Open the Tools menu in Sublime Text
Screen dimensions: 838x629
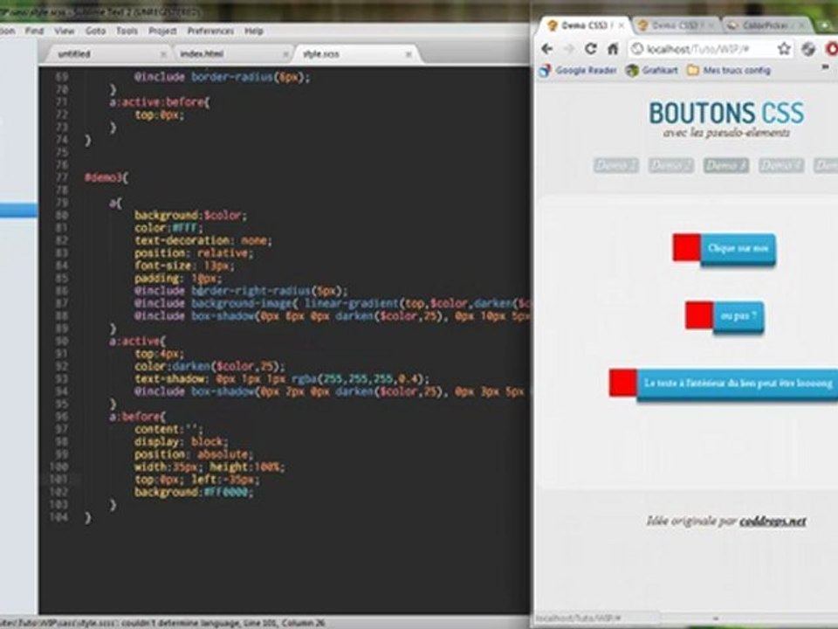pos(127,31)
